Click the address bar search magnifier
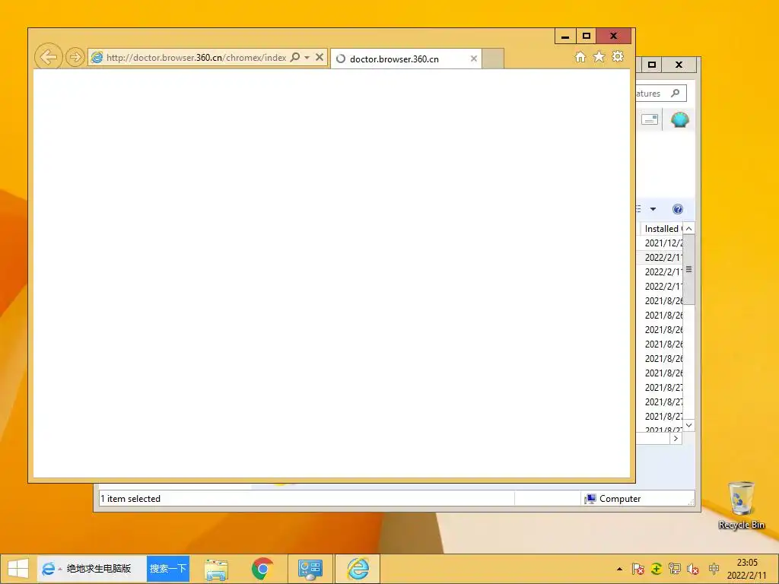Viewport: 779px width, 584px height. 295,57
